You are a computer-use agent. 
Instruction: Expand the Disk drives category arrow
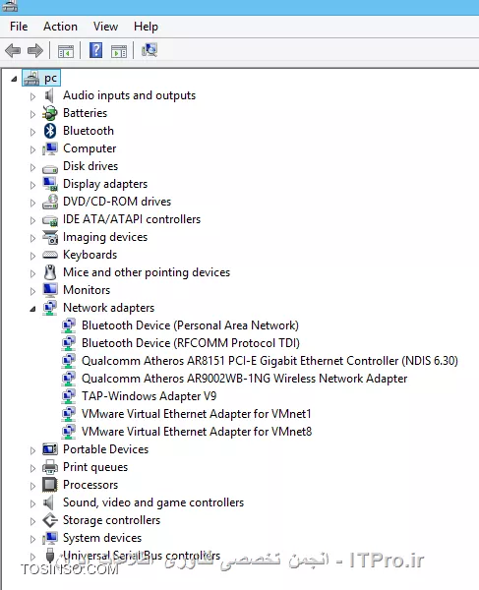(32, 167)
